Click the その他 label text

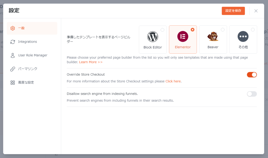243,47
